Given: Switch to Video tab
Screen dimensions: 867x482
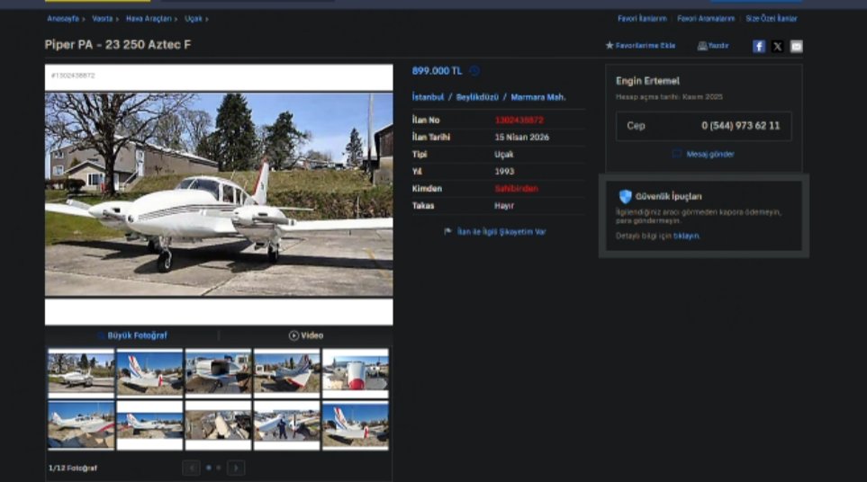Looking at the screenshot, I should click(306, 335).
